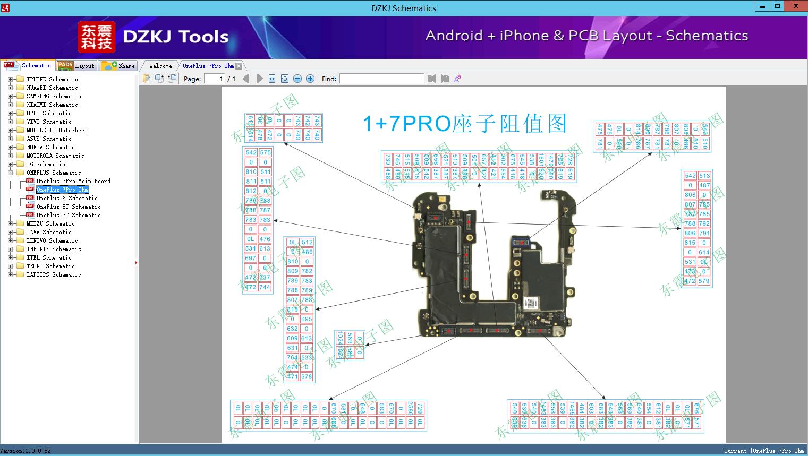Expand the SAMSUNG Schematic tree node
Image resolution: width=808 pixels, height=456 pixels.
pyautogui.click(x=10, y=96)
